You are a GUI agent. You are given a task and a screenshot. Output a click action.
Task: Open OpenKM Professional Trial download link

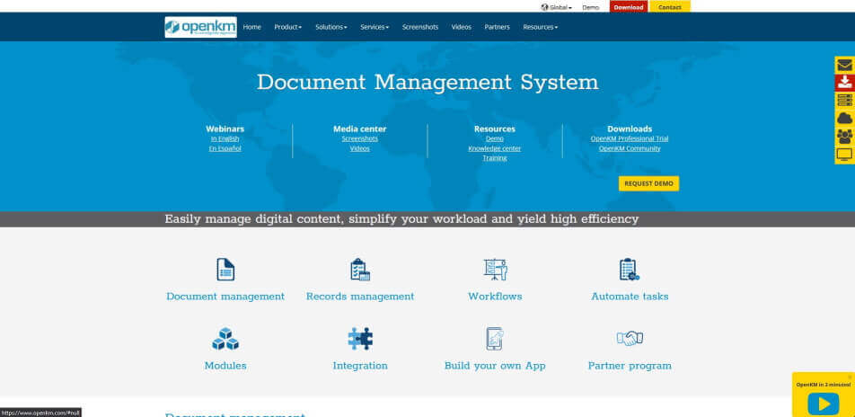(630, 138)
